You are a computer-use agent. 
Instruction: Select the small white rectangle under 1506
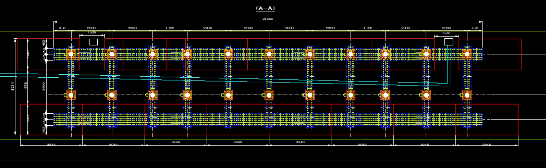(x=93, y=42)
